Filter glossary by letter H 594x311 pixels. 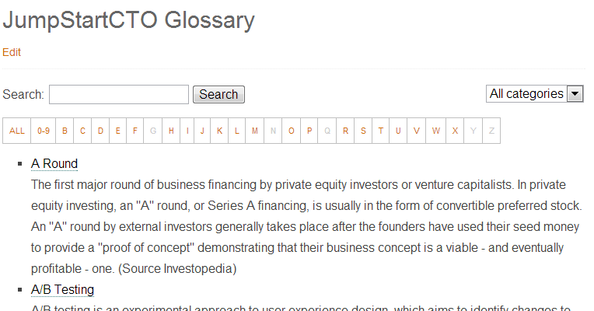[171, 131]
